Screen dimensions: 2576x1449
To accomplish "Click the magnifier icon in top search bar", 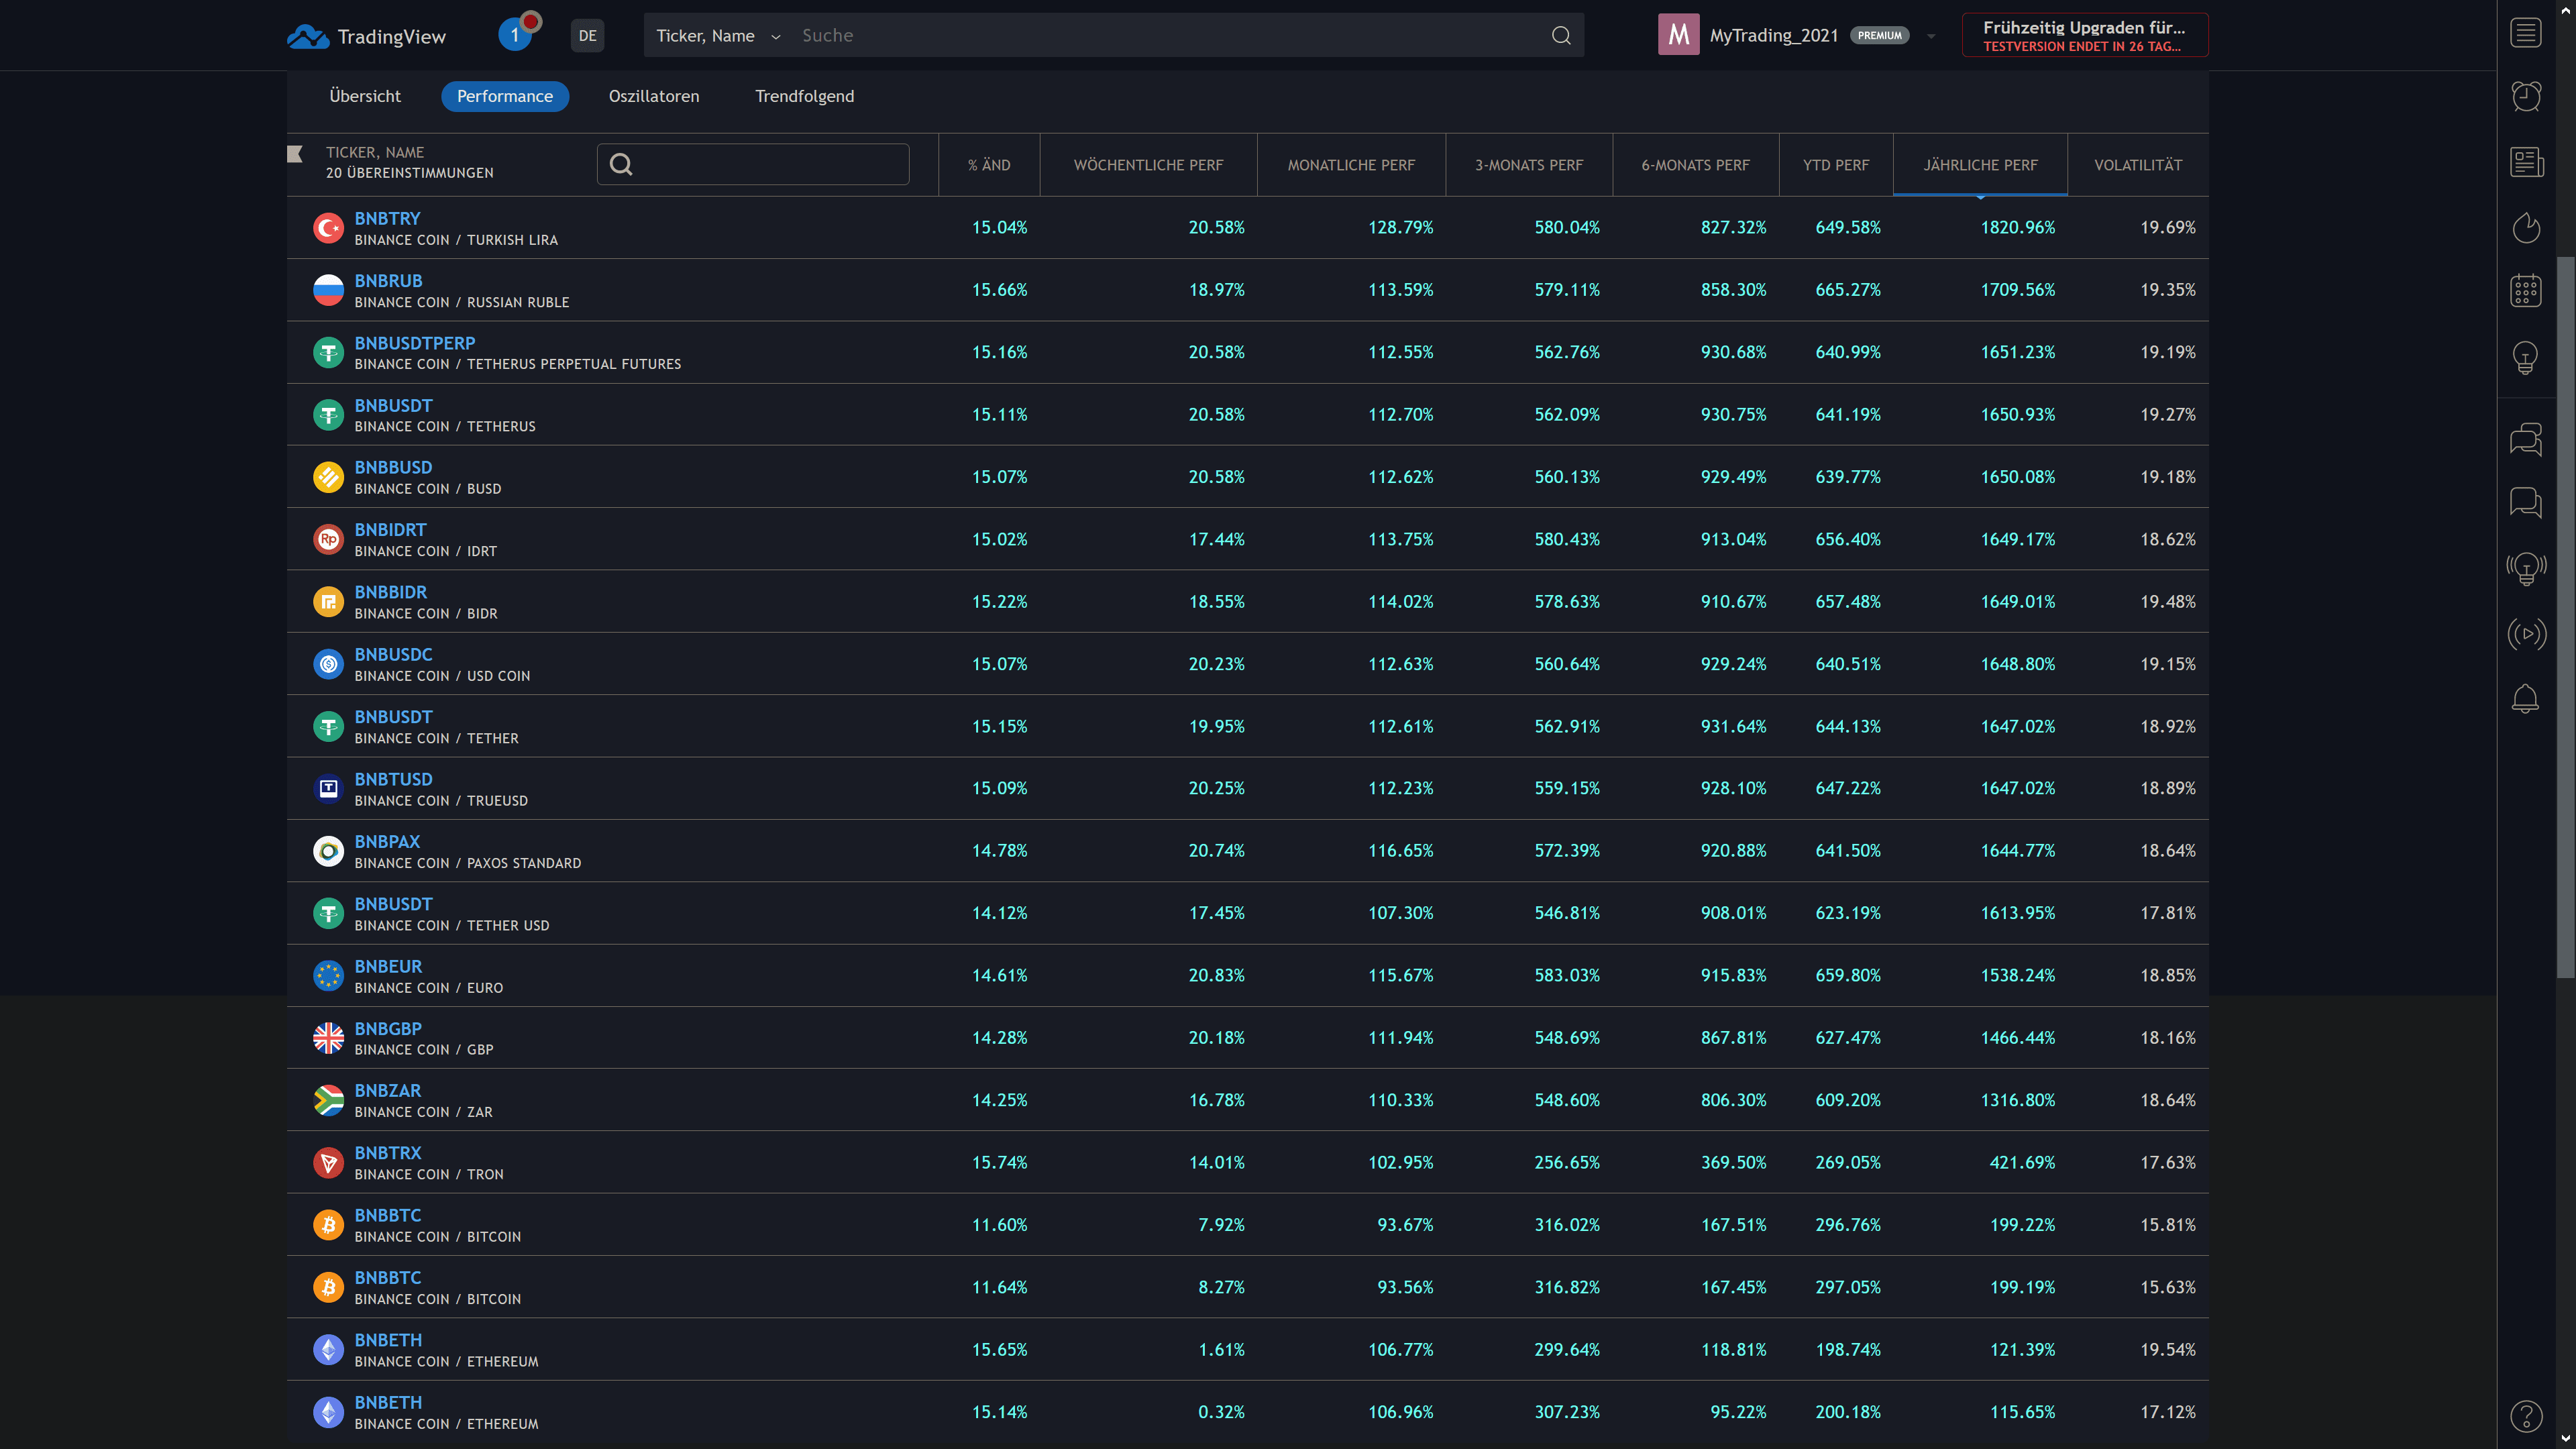I will [1561, 36].
